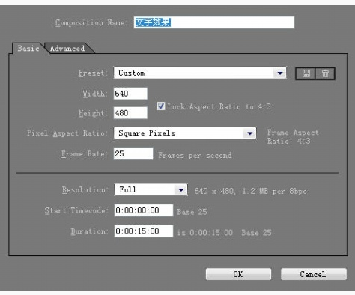This screenshot has width=355, height=295.
Task: Click the Composition Name text field
Action: point(214,22)
